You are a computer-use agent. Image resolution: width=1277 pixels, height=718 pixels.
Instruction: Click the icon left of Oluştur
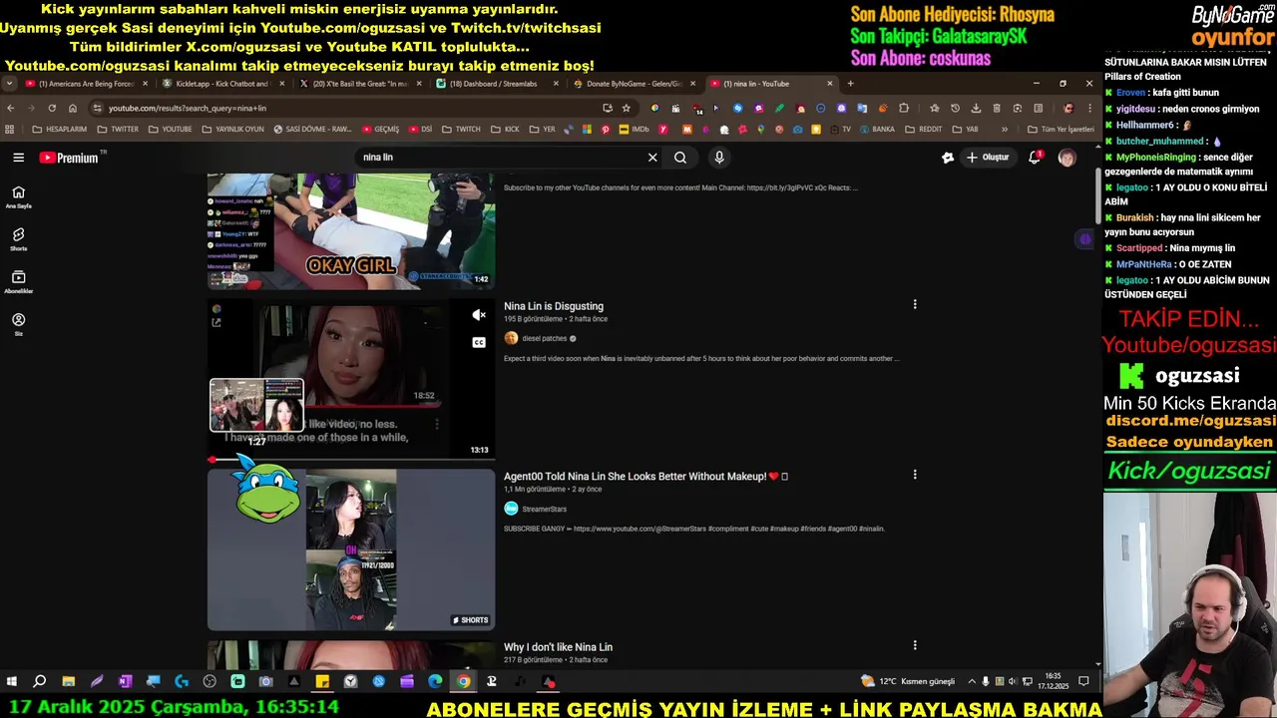coord(948,158)
